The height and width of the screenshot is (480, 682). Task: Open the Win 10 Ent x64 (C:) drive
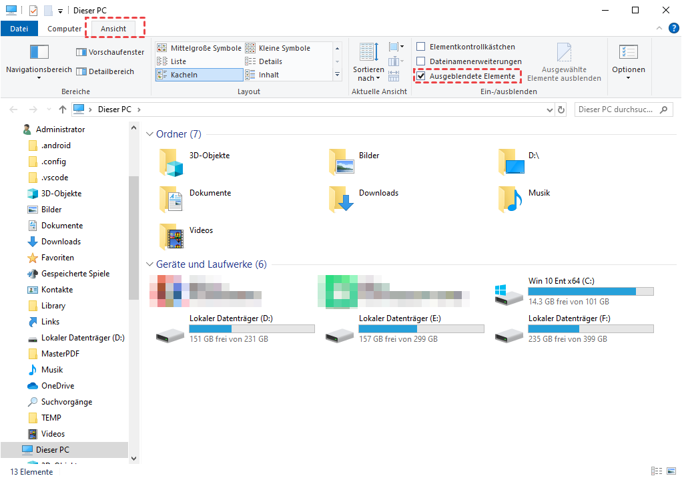[510, 292]
